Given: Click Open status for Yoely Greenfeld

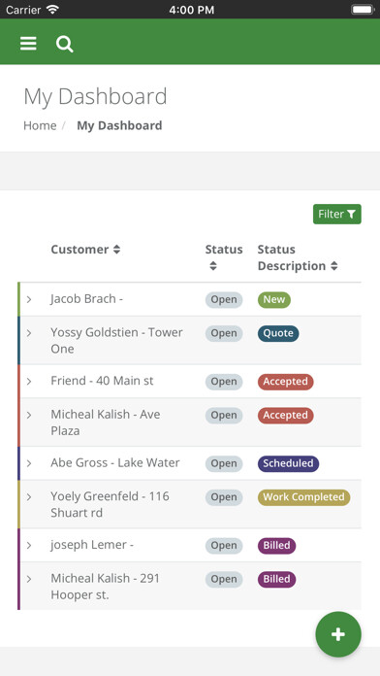Looking at the screenshot, I should (224, 497).
